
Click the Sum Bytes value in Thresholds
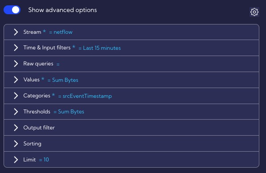pos(71,112)
